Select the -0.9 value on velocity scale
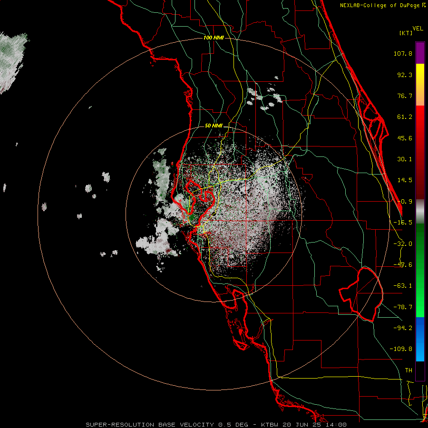 (405, 202)
